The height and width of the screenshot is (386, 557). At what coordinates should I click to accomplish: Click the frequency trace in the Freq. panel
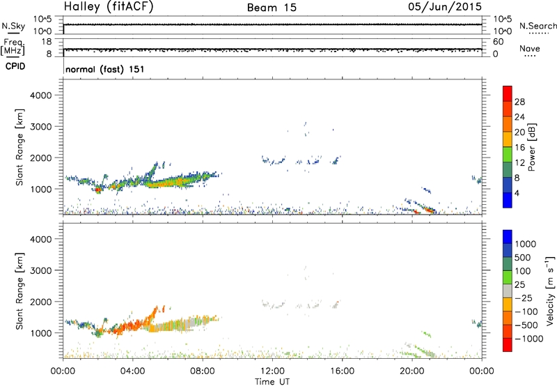point(272,49)
